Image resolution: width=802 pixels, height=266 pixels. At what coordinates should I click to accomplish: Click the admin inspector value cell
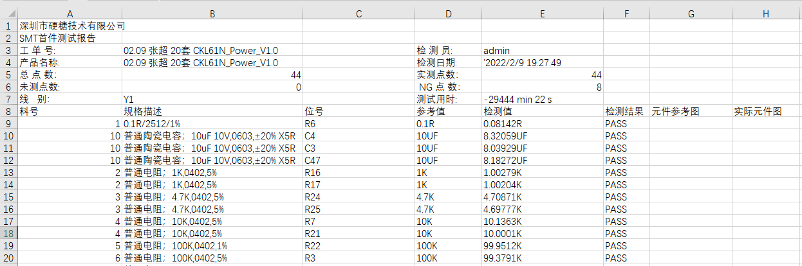coord(543,51)
